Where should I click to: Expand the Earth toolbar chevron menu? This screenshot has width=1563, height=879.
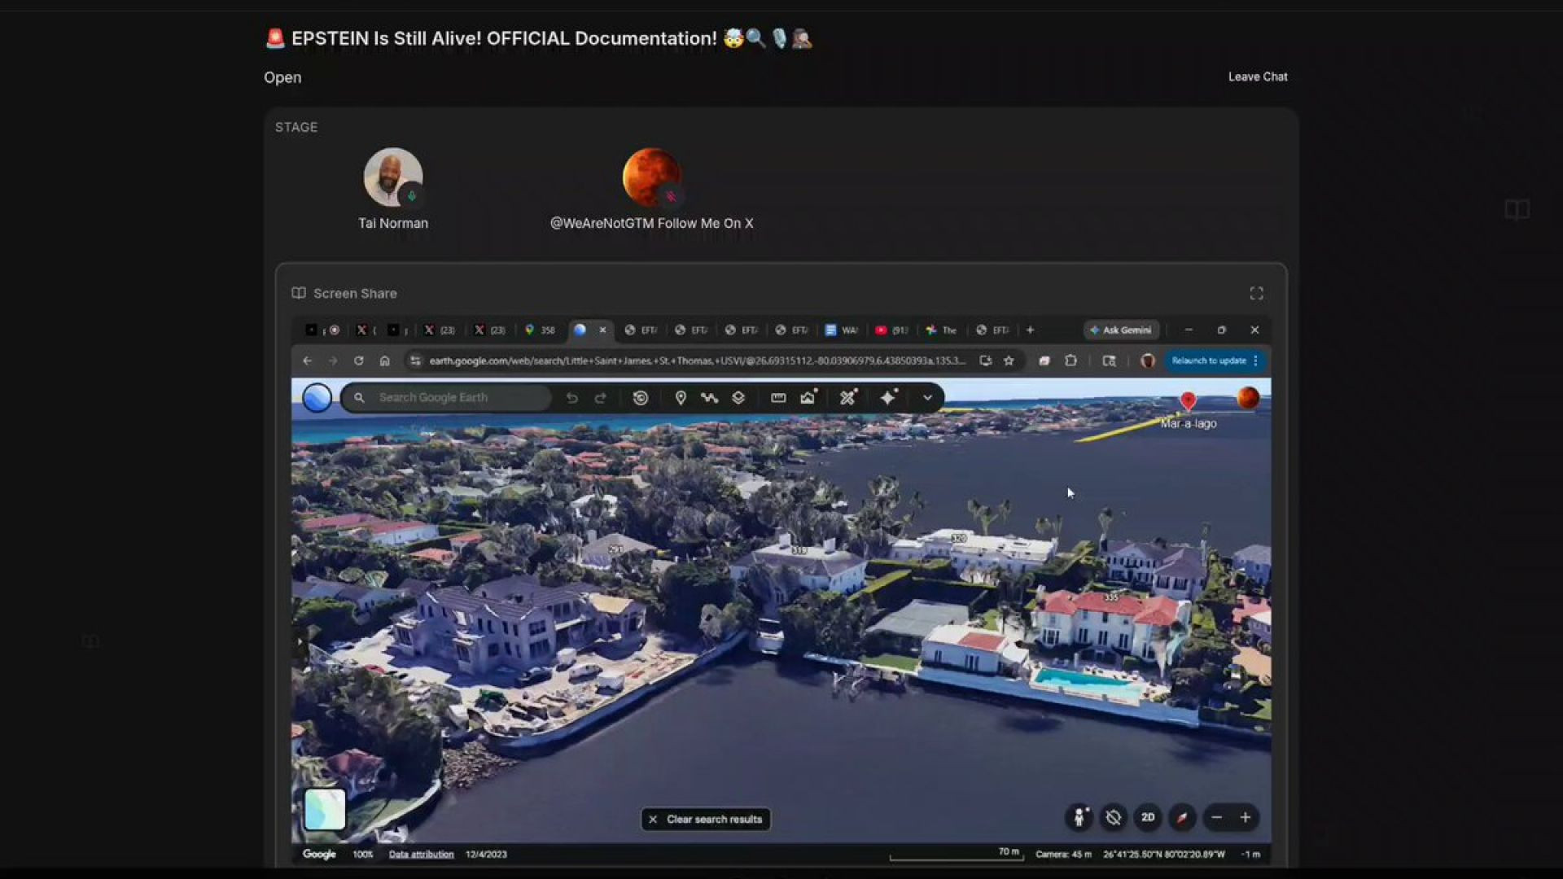click(x=927, y=397)
